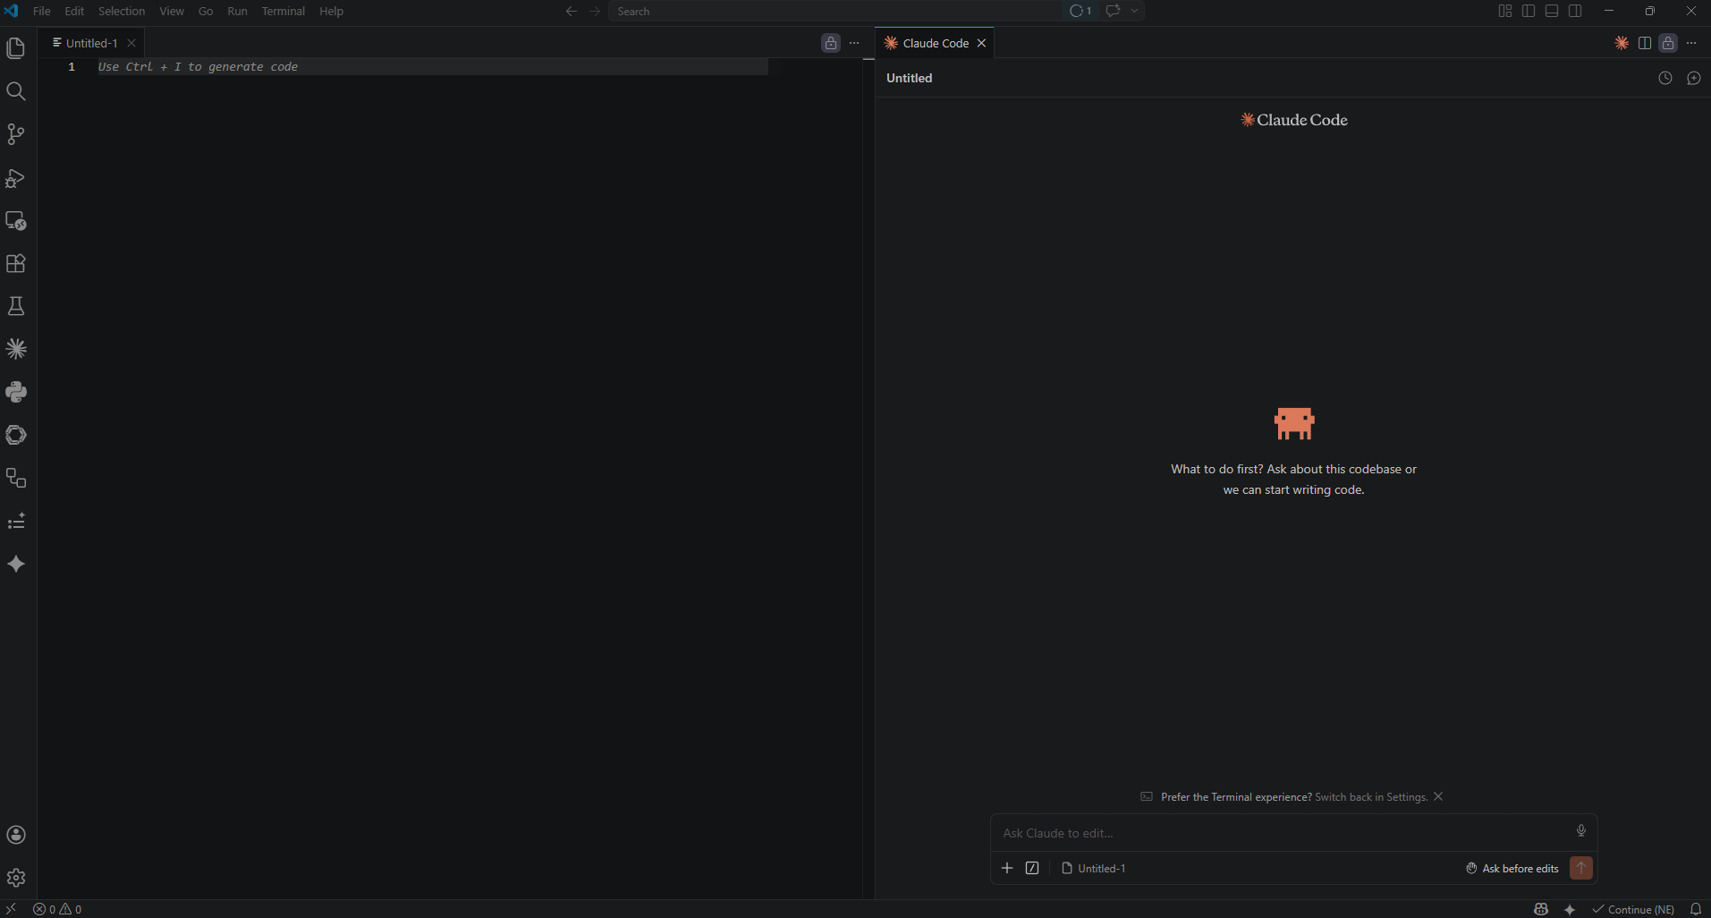Open the Explorer view in activity bar
The height and width of the screenshot is (918, 1711).
coord(16,48)
